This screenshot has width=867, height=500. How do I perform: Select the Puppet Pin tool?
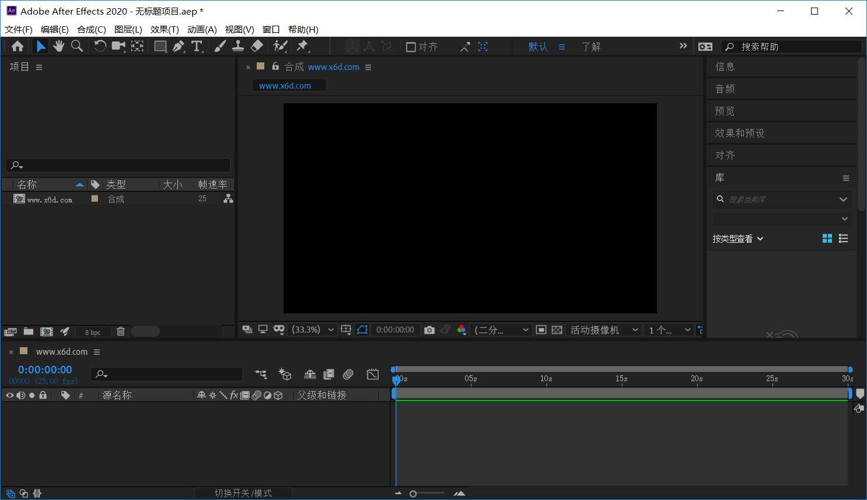pos(302,46)
